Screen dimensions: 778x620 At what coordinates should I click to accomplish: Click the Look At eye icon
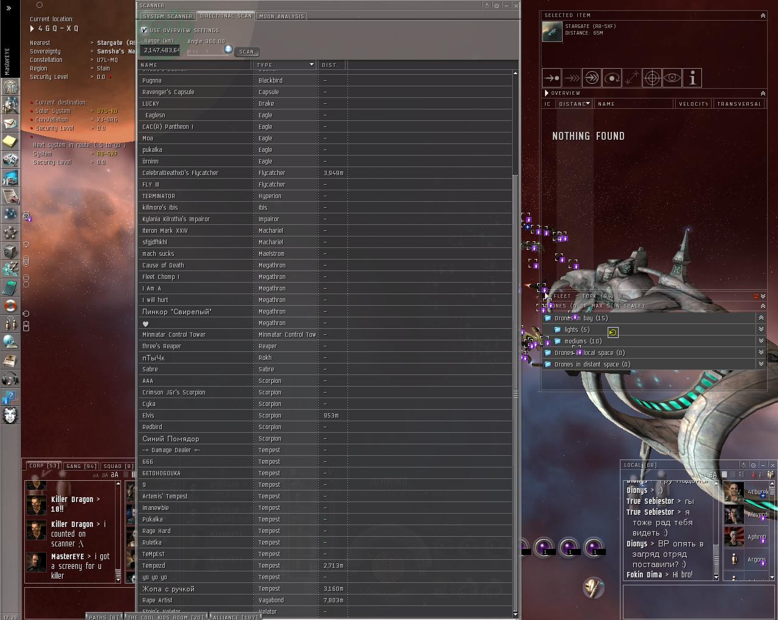[x=672, y=78]
